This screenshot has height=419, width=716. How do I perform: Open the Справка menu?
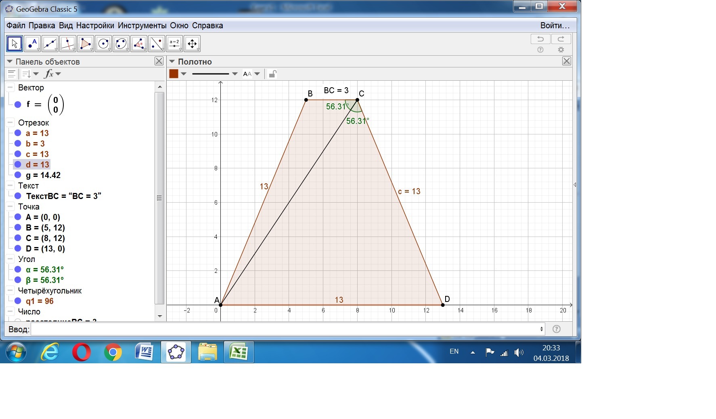click(x=207, y=25)
